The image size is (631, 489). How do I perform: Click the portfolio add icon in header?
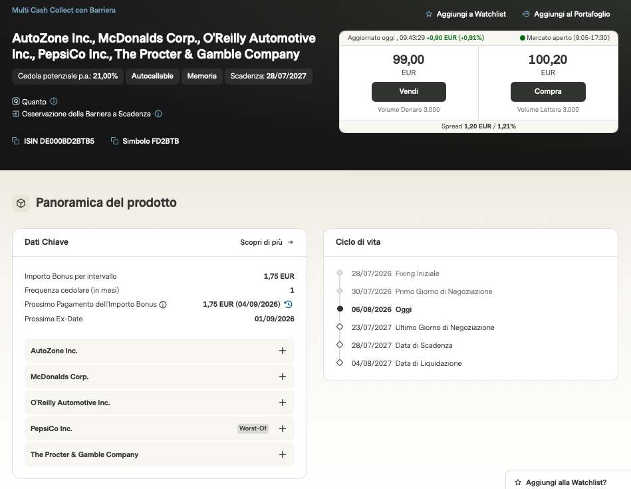[x=525, y=14]
